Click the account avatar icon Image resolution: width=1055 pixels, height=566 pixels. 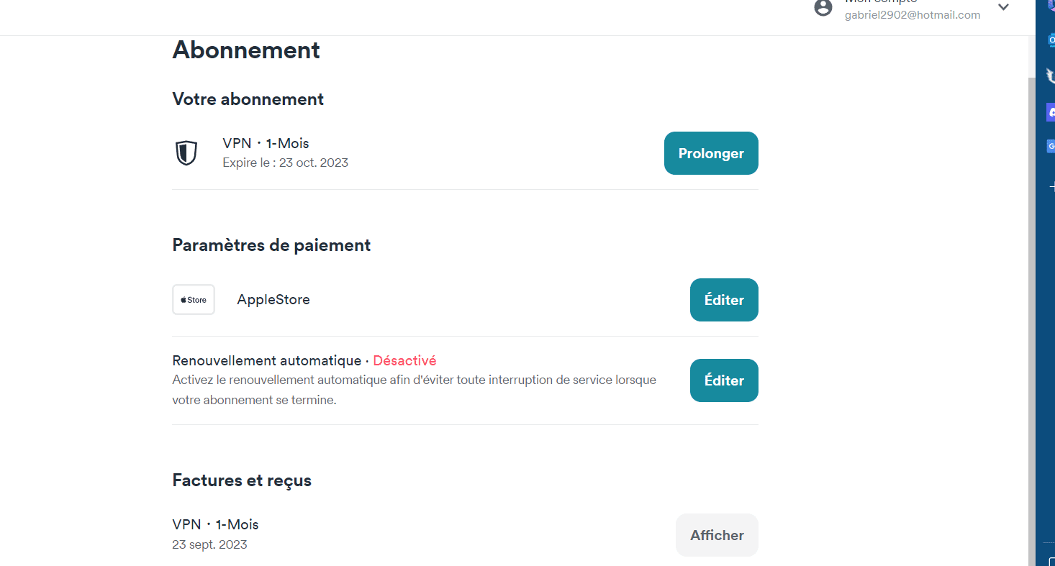(x=823, y=8)
